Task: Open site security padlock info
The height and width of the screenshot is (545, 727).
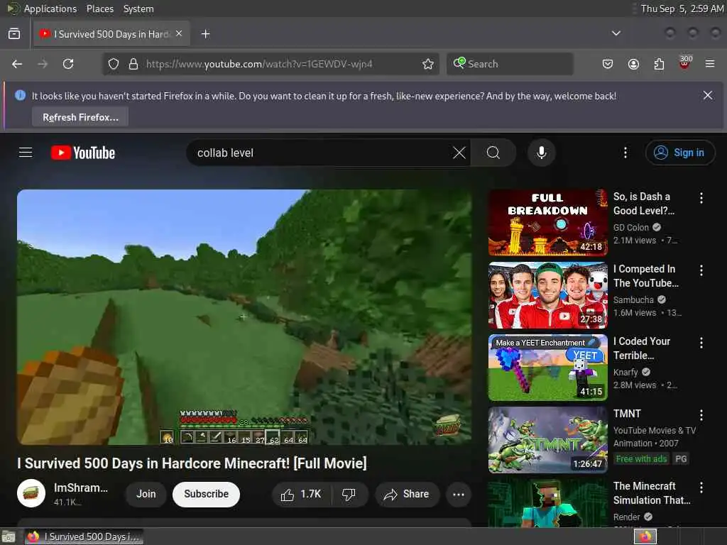Action: click(133, 64)
